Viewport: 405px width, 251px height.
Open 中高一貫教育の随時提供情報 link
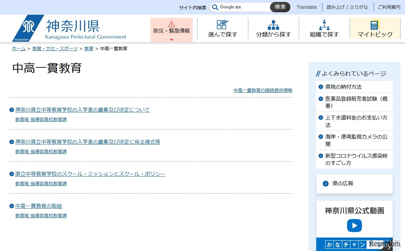coord(263,90)
